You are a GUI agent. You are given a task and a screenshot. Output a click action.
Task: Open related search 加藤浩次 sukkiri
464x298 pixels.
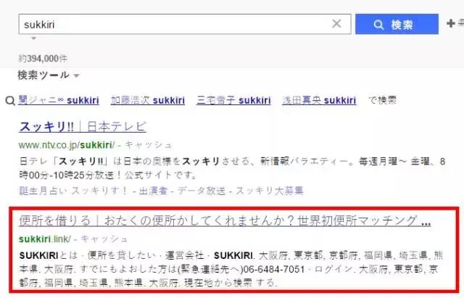click(x=148, y=100)
